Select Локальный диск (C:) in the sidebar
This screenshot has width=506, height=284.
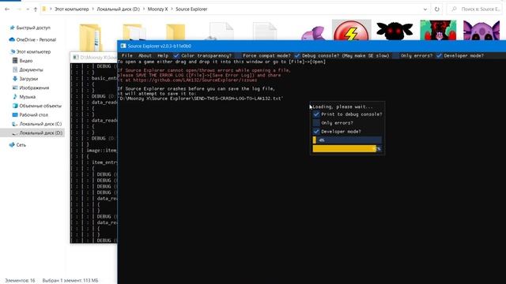40,124
